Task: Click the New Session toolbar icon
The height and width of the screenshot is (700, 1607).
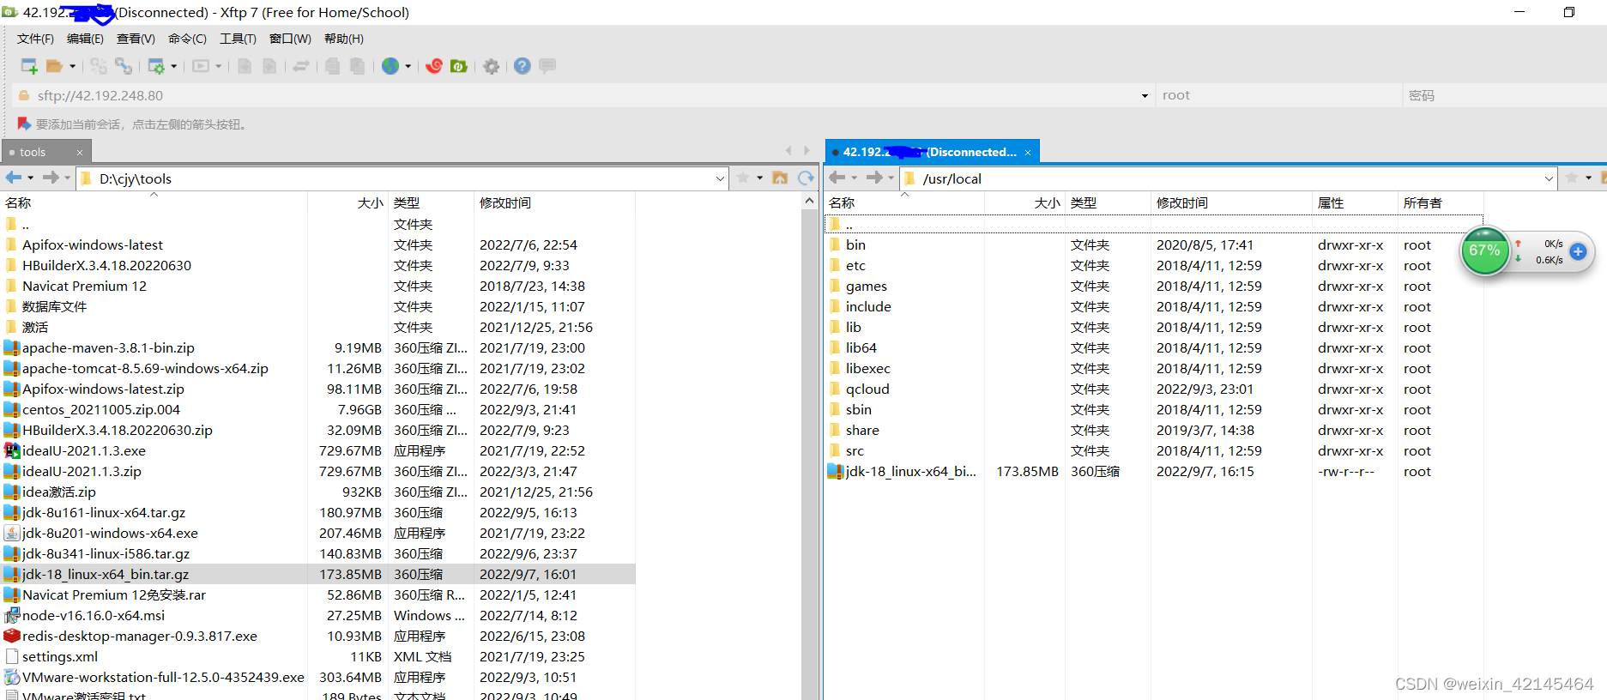Action: point(29,66)
